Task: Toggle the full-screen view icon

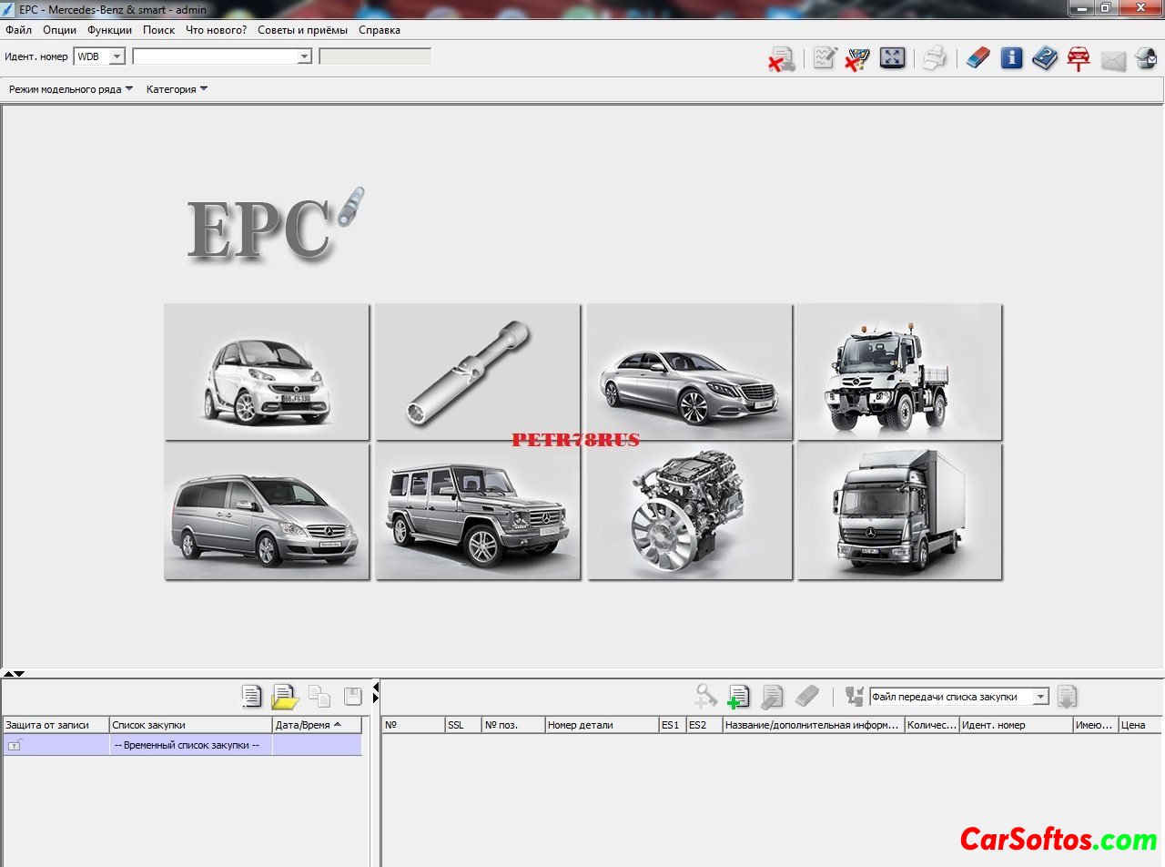Action: (892, 59)
